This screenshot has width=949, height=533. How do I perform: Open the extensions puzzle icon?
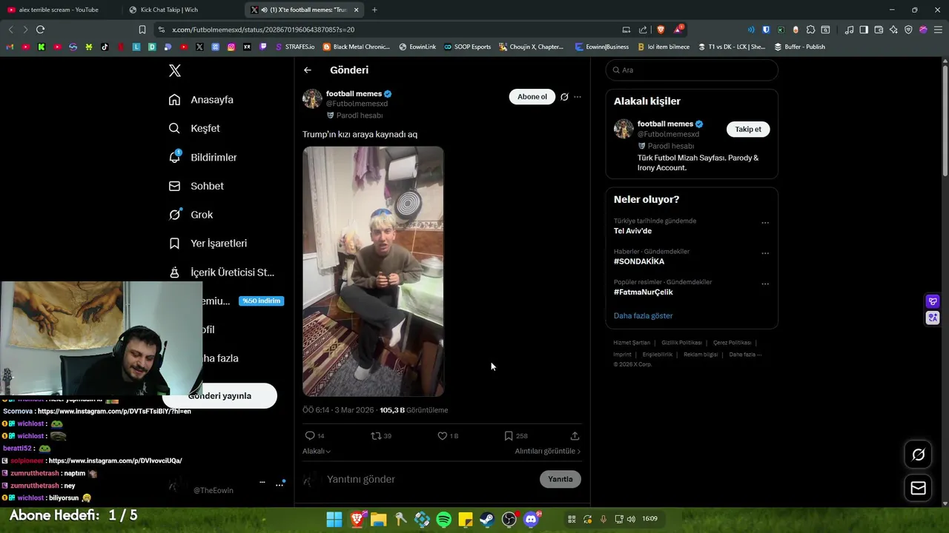click(x=810, y=30)
